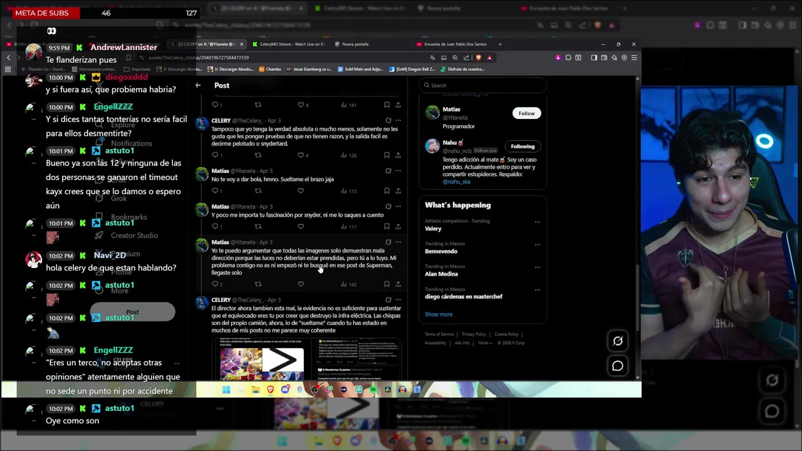Open more options on CELERY's 'El director' post
Screen dimensions: 802x451
pos(398,299)
